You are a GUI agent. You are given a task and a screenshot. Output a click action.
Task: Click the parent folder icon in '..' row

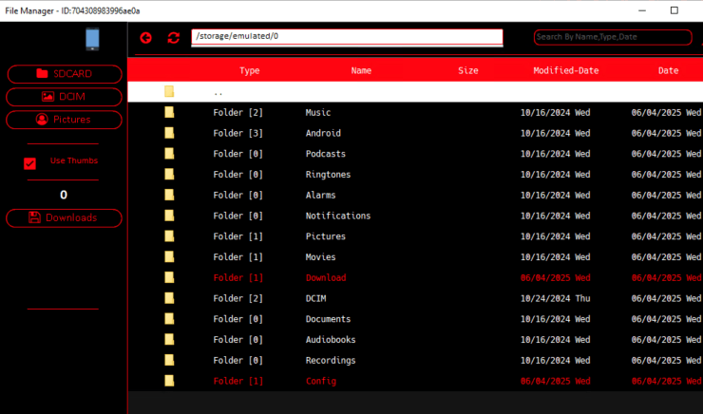(169, 91)
